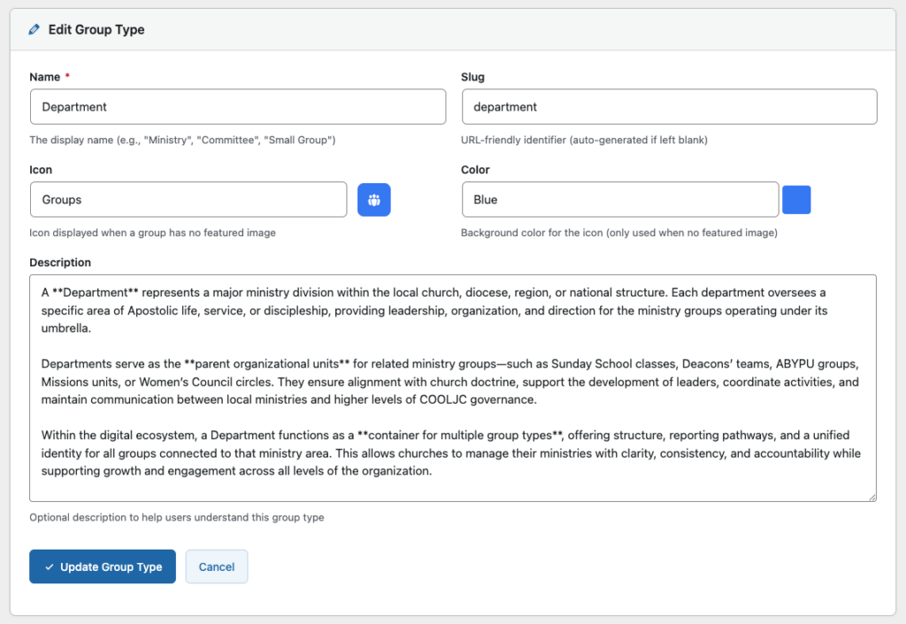Grab the Description textarea resize handle
Image resolution: width=906 pixels, height=624 pixels.
[871, 497]
